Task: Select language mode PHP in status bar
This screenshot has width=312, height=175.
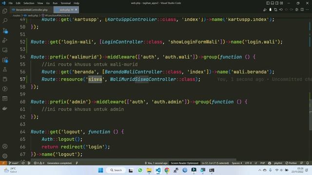Action: (x=262, y=163)
